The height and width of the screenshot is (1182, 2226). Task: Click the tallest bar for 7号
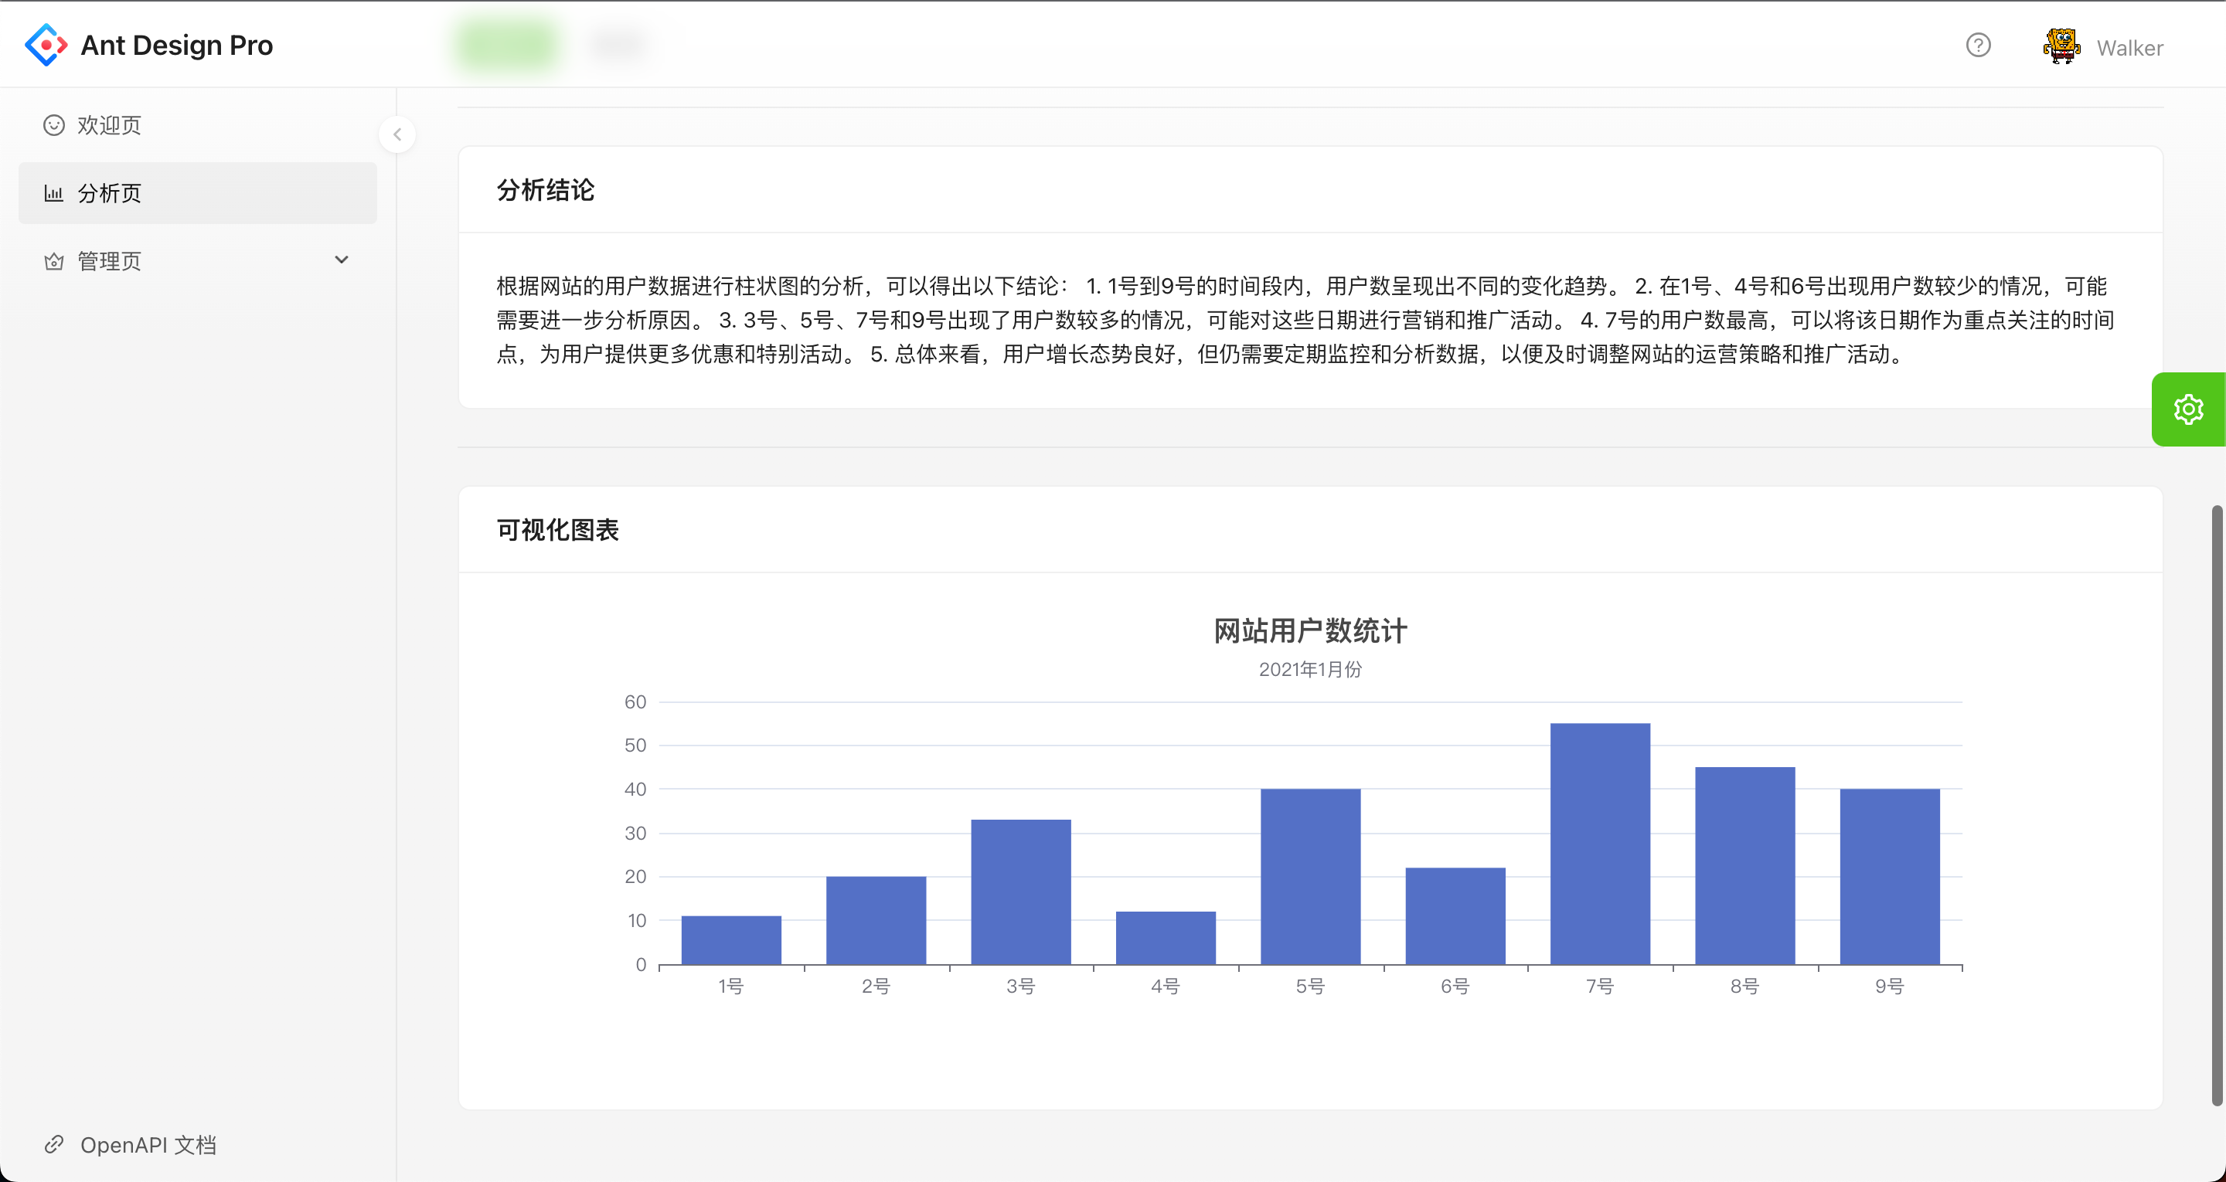tap(1599, 844)
